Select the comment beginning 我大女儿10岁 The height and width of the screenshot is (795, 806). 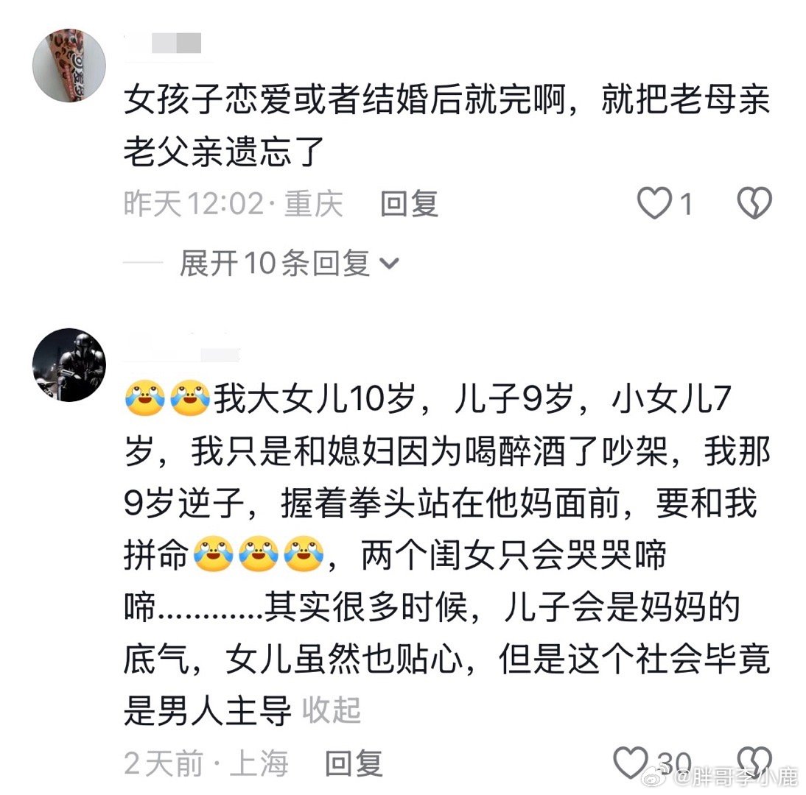click(x=446, y=554)
